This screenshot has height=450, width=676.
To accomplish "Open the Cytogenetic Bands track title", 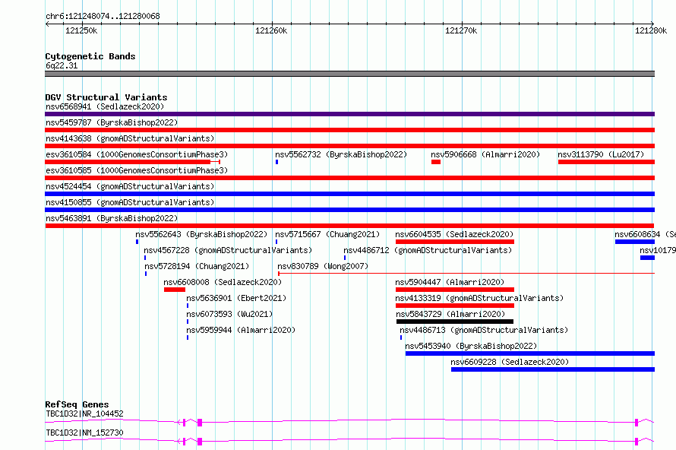I will click(90, 56).
